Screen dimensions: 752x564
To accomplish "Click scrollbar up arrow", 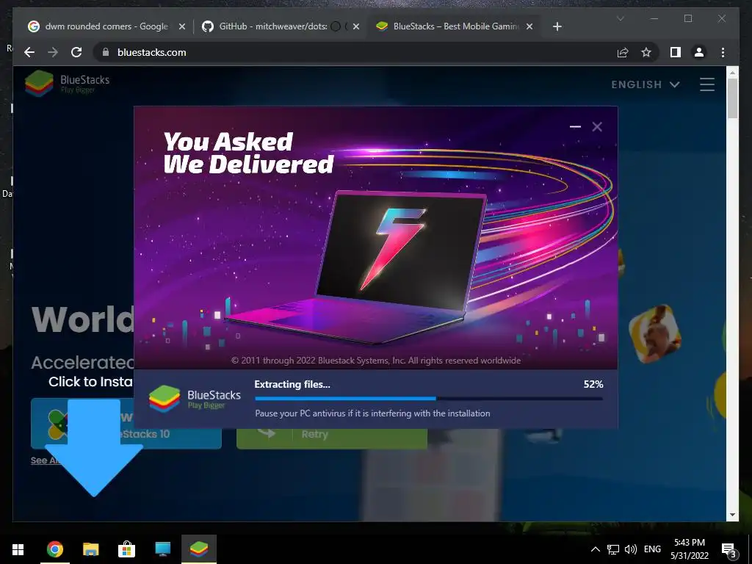I will coord(732,73).
